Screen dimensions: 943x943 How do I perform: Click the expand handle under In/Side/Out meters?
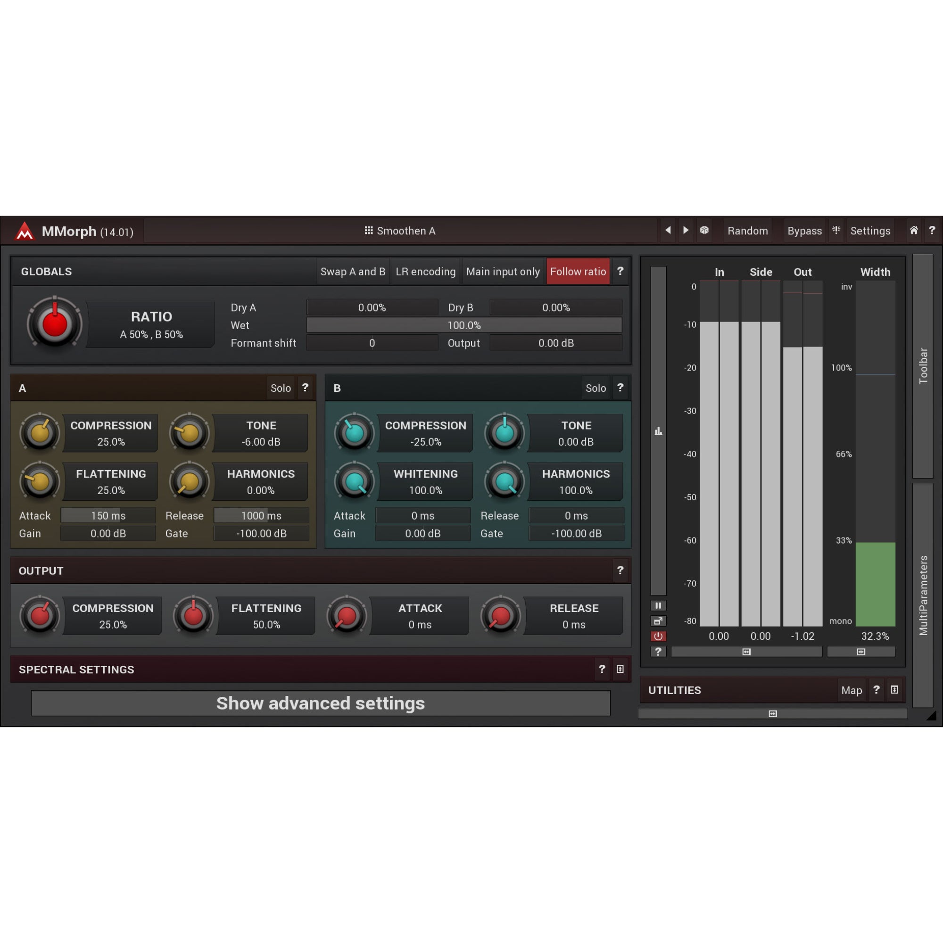(746, 652)
